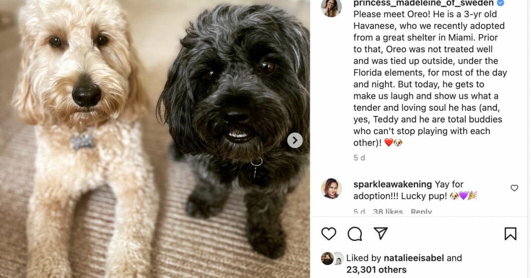Show the 23,301 others who liked

click(376, 270)
